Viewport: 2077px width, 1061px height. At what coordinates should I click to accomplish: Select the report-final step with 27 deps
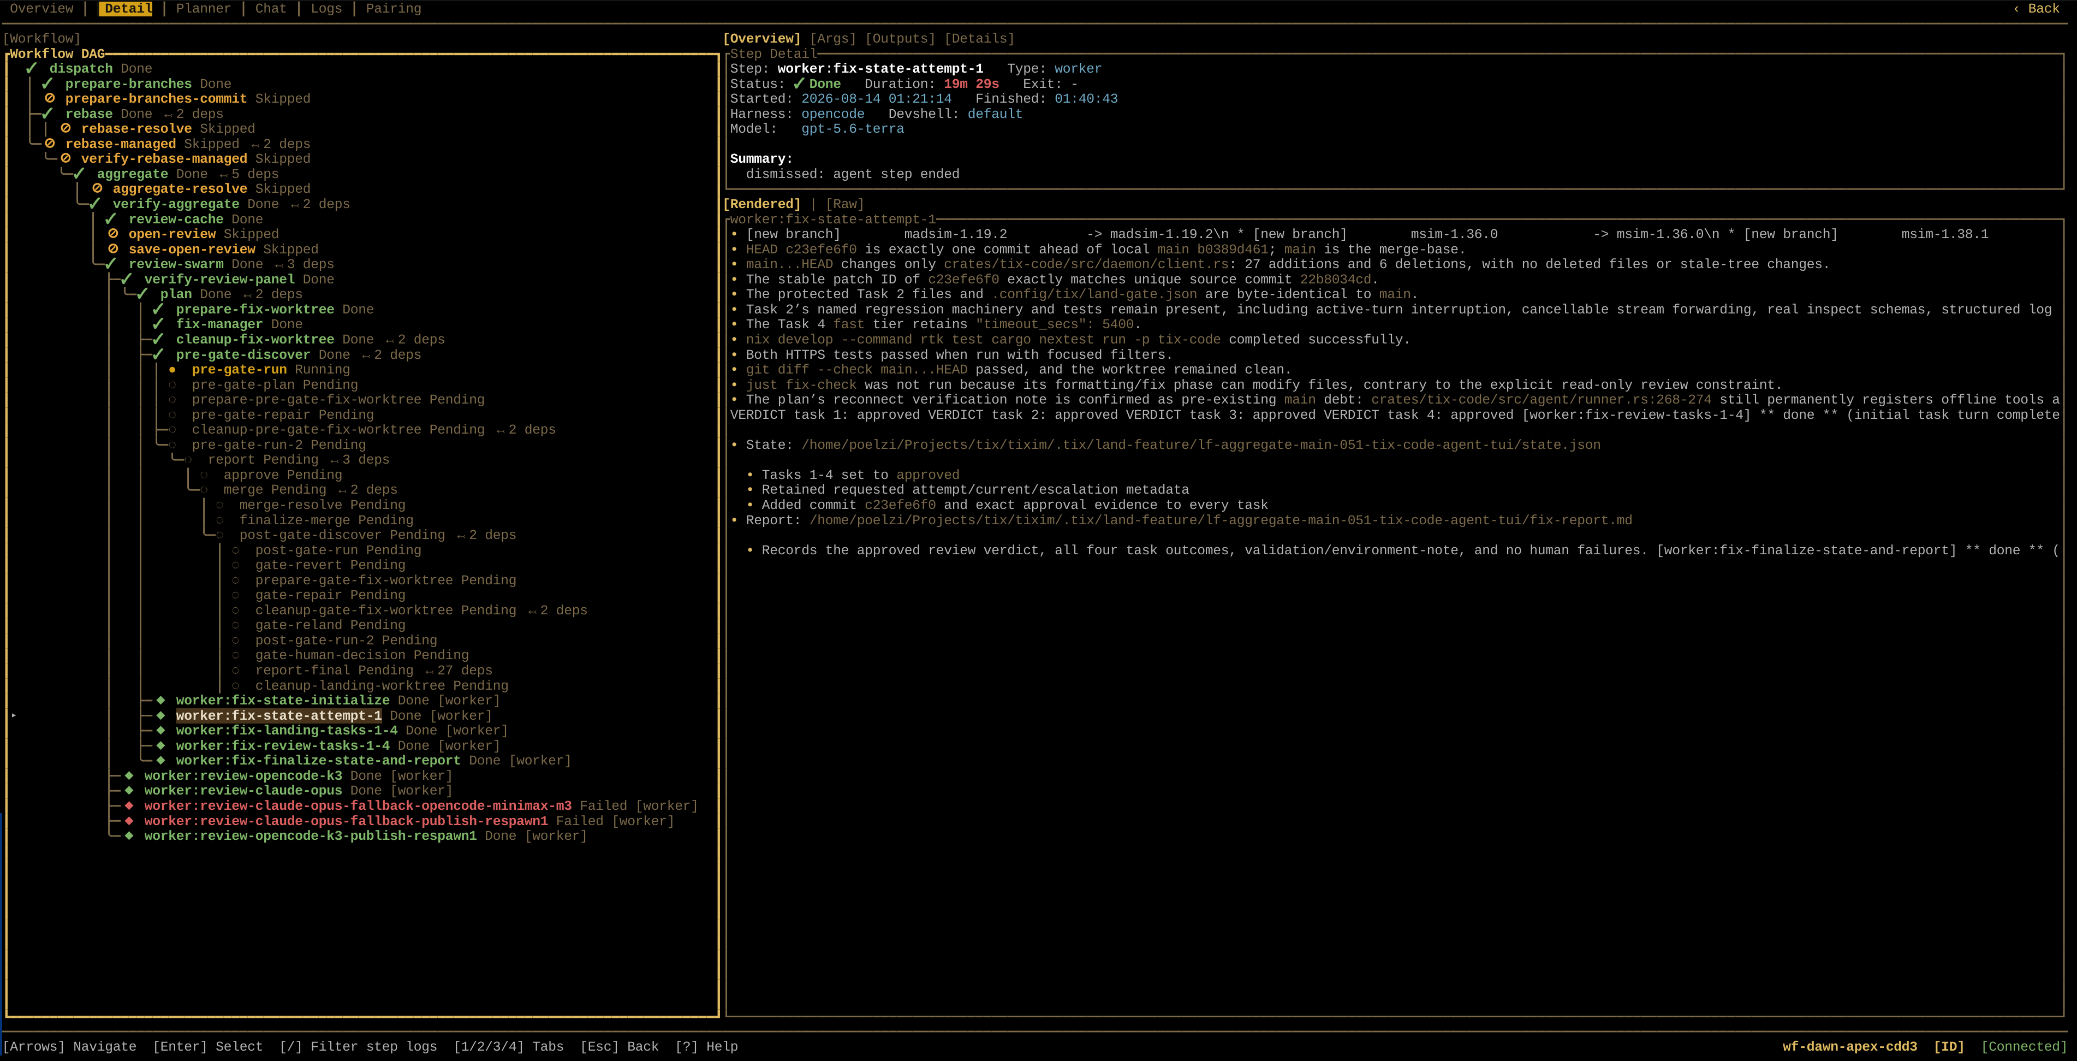pyautogui.click(x=334, y=671)
